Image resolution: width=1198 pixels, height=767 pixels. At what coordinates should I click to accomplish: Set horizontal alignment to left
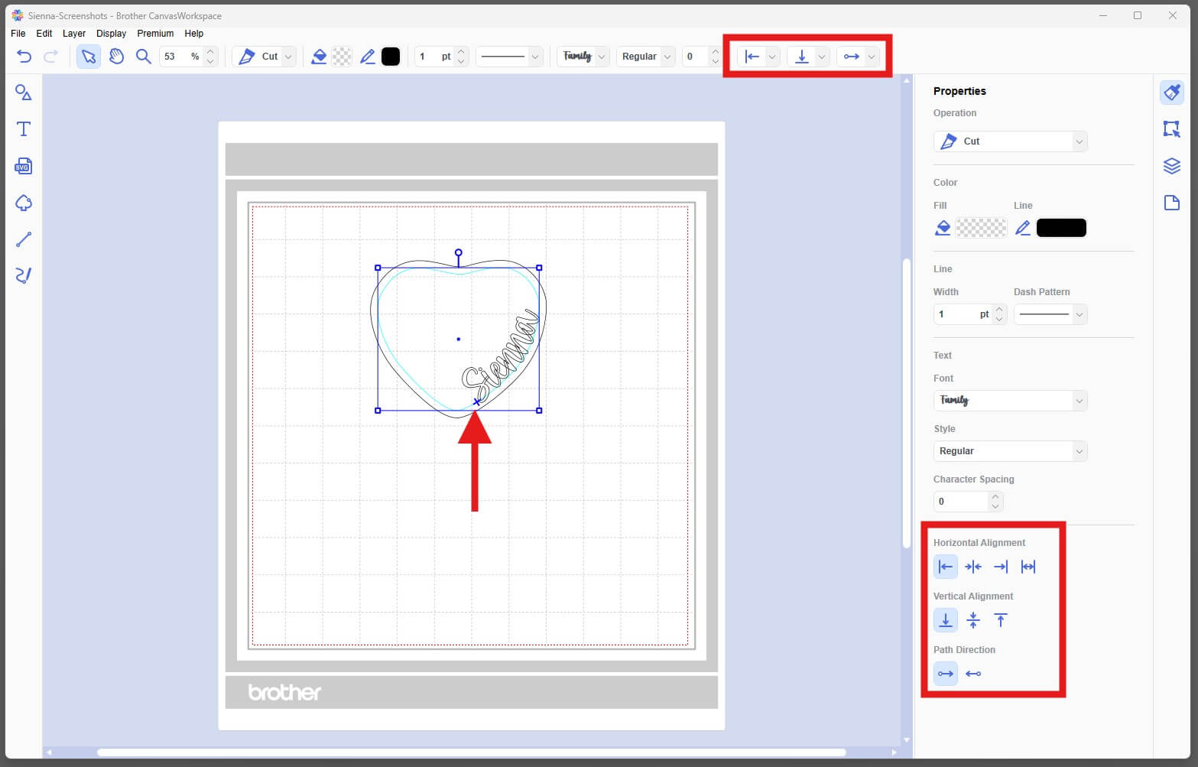click(x=946, y=567)
